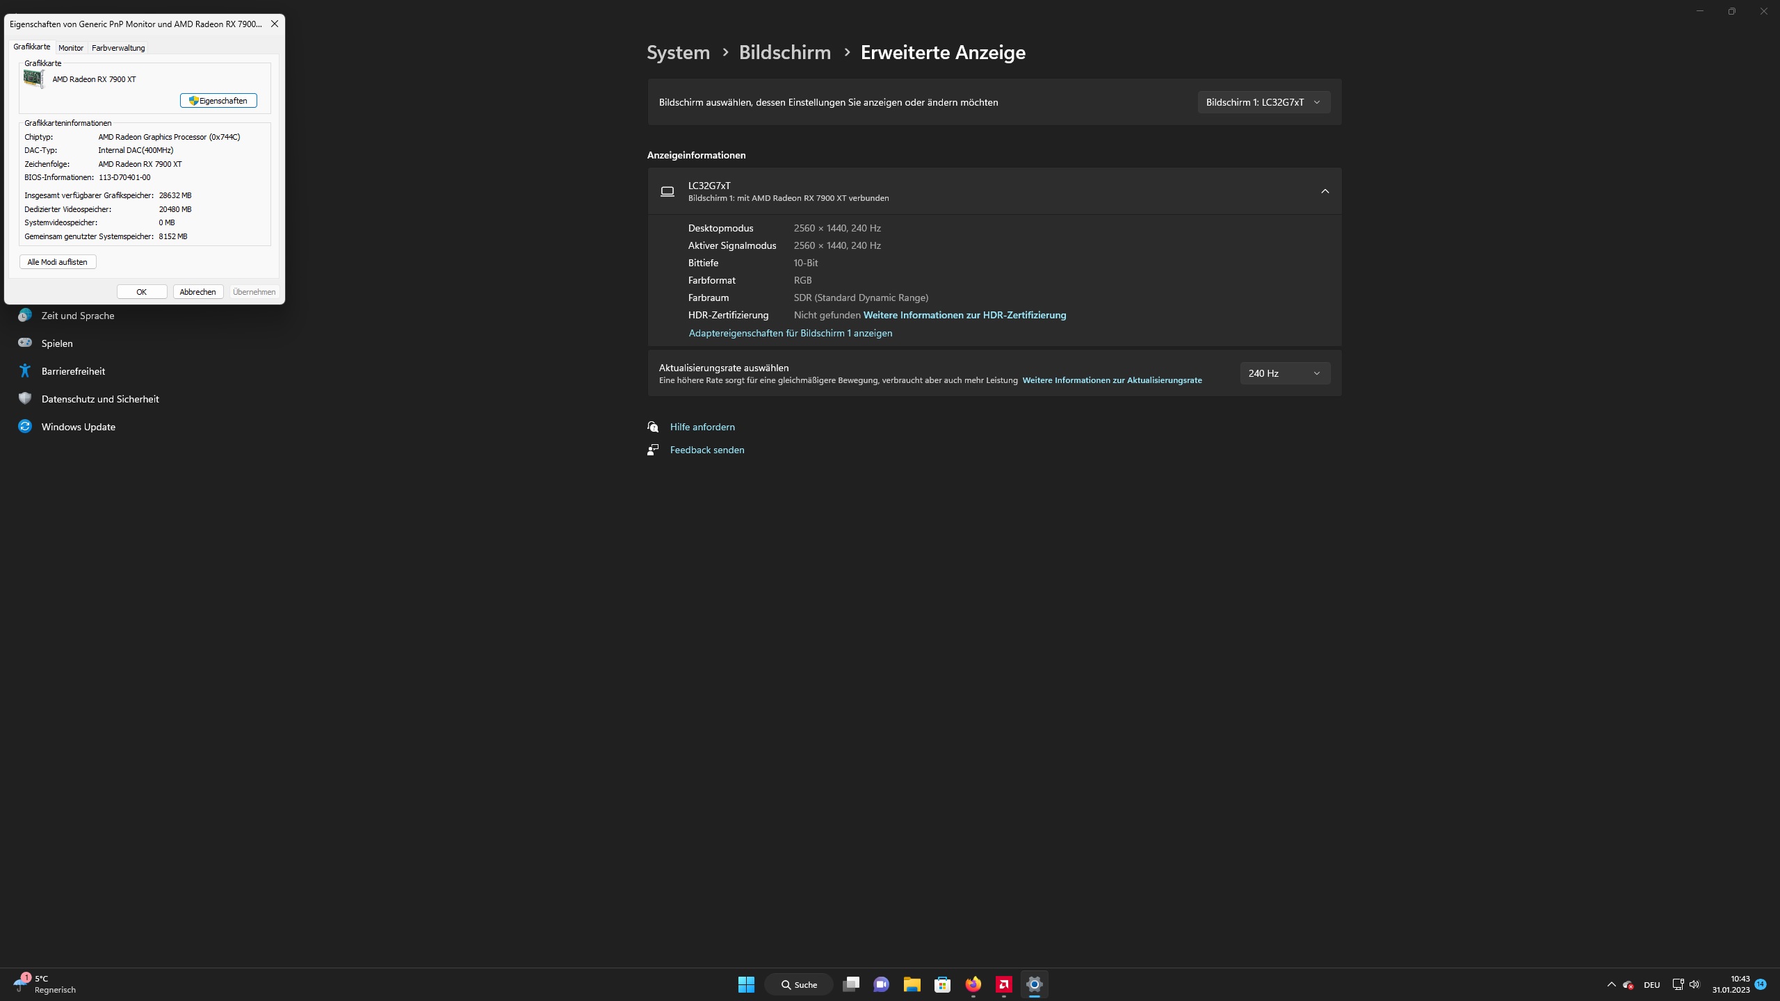This screenshot has width=1780, height=1001.
Task: Show hidden system tray icons
Action: (x=1612, y=984)
